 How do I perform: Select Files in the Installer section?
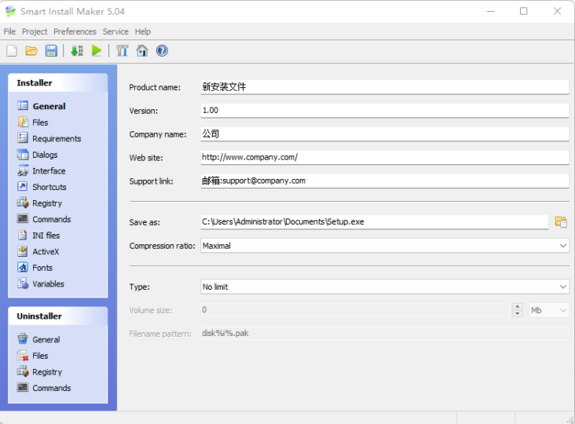coord(40,122)
